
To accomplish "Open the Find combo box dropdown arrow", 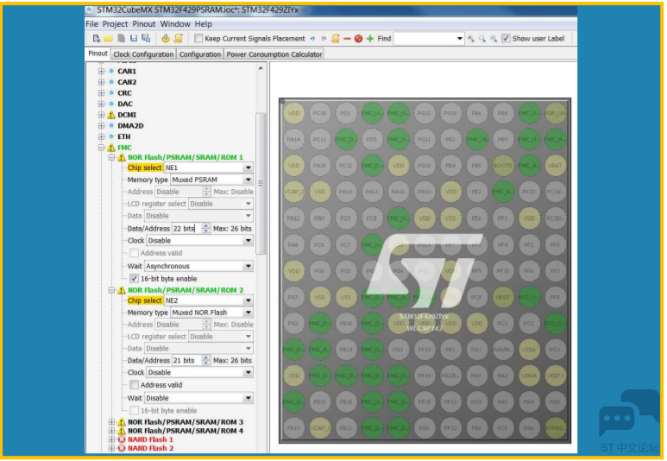I will click(459, 39).
